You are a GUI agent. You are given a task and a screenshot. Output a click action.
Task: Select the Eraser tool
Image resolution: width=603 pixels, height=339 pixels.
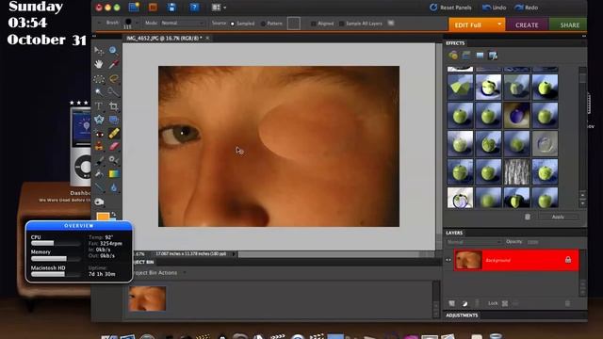pyautogui.click(x=113, y=147)
